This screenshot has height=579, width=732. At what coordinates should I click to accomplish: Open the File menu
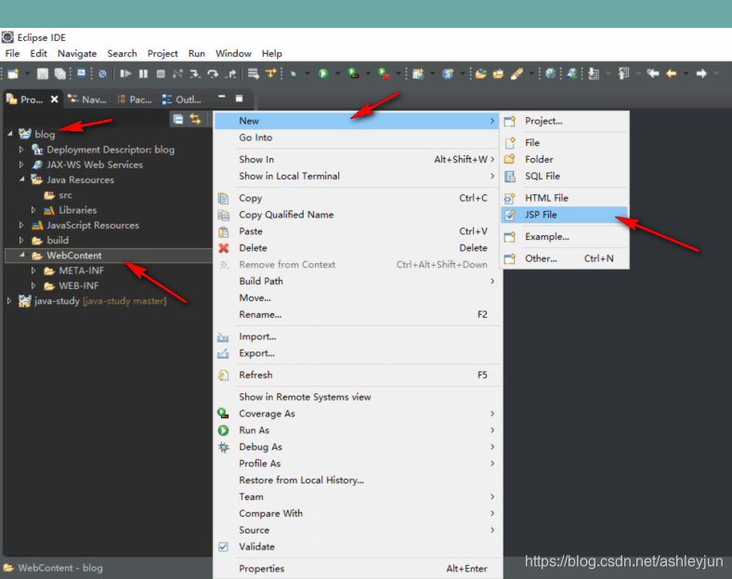click(x=12, y=53)
